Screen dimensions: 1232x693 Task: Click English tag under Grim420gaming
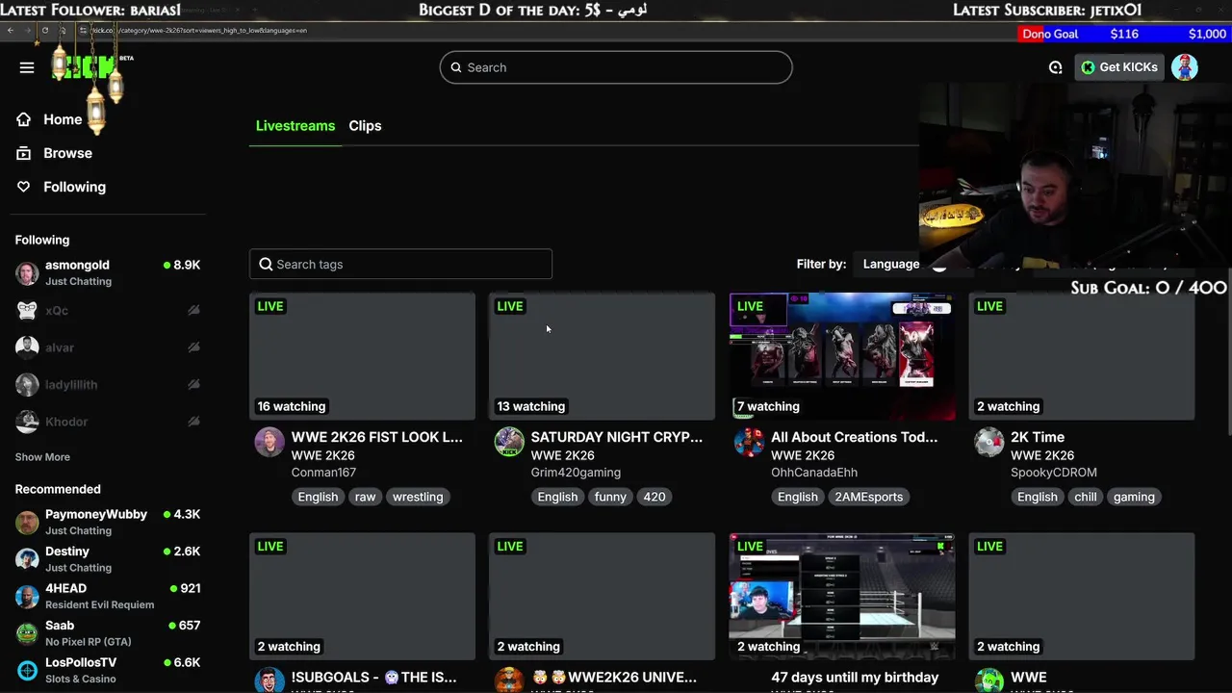(x=557, y=497)
